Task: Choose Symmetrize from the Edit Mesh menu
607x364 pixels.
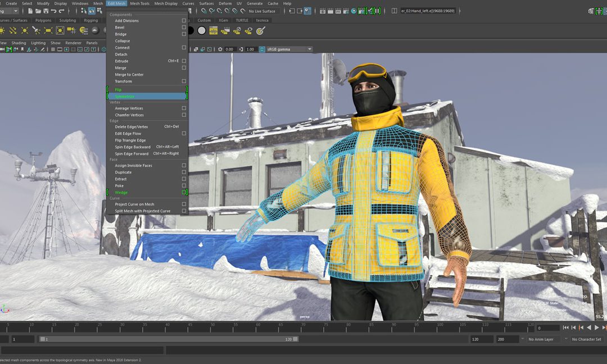Action: point(147,96)
